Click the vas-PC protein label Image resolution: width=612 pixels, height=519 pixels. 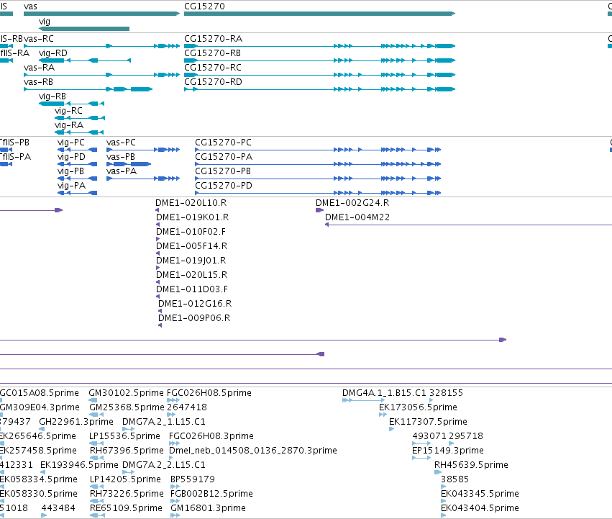pos(121,143)
